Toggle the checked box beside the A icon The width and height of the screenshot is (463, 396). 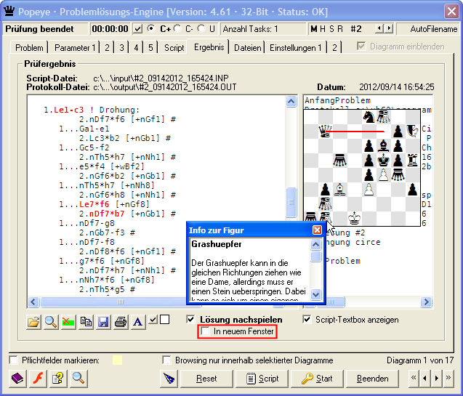coord(153,319)
